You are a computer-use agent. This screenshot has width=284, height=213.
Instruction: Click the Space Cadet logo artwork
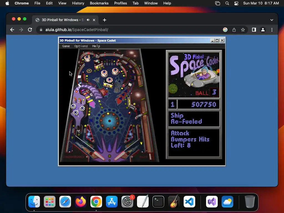coord(194,75)
